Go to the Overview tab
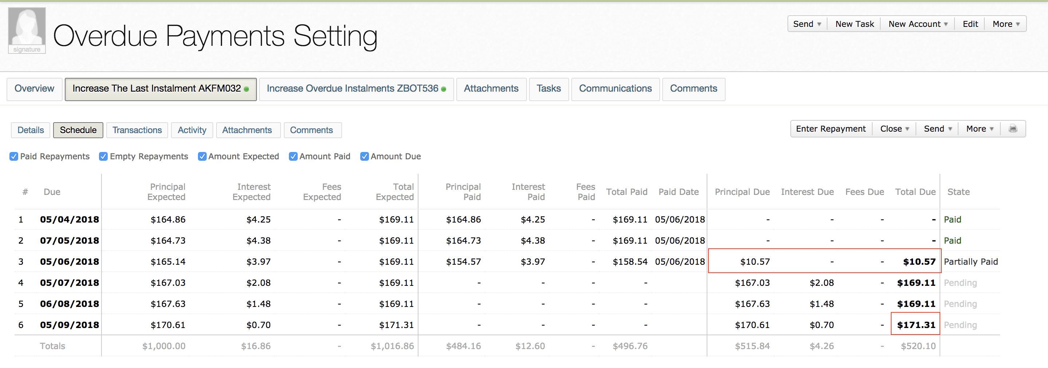Image resolution: width=1048 pixels, height=368 pixels. 34,89
